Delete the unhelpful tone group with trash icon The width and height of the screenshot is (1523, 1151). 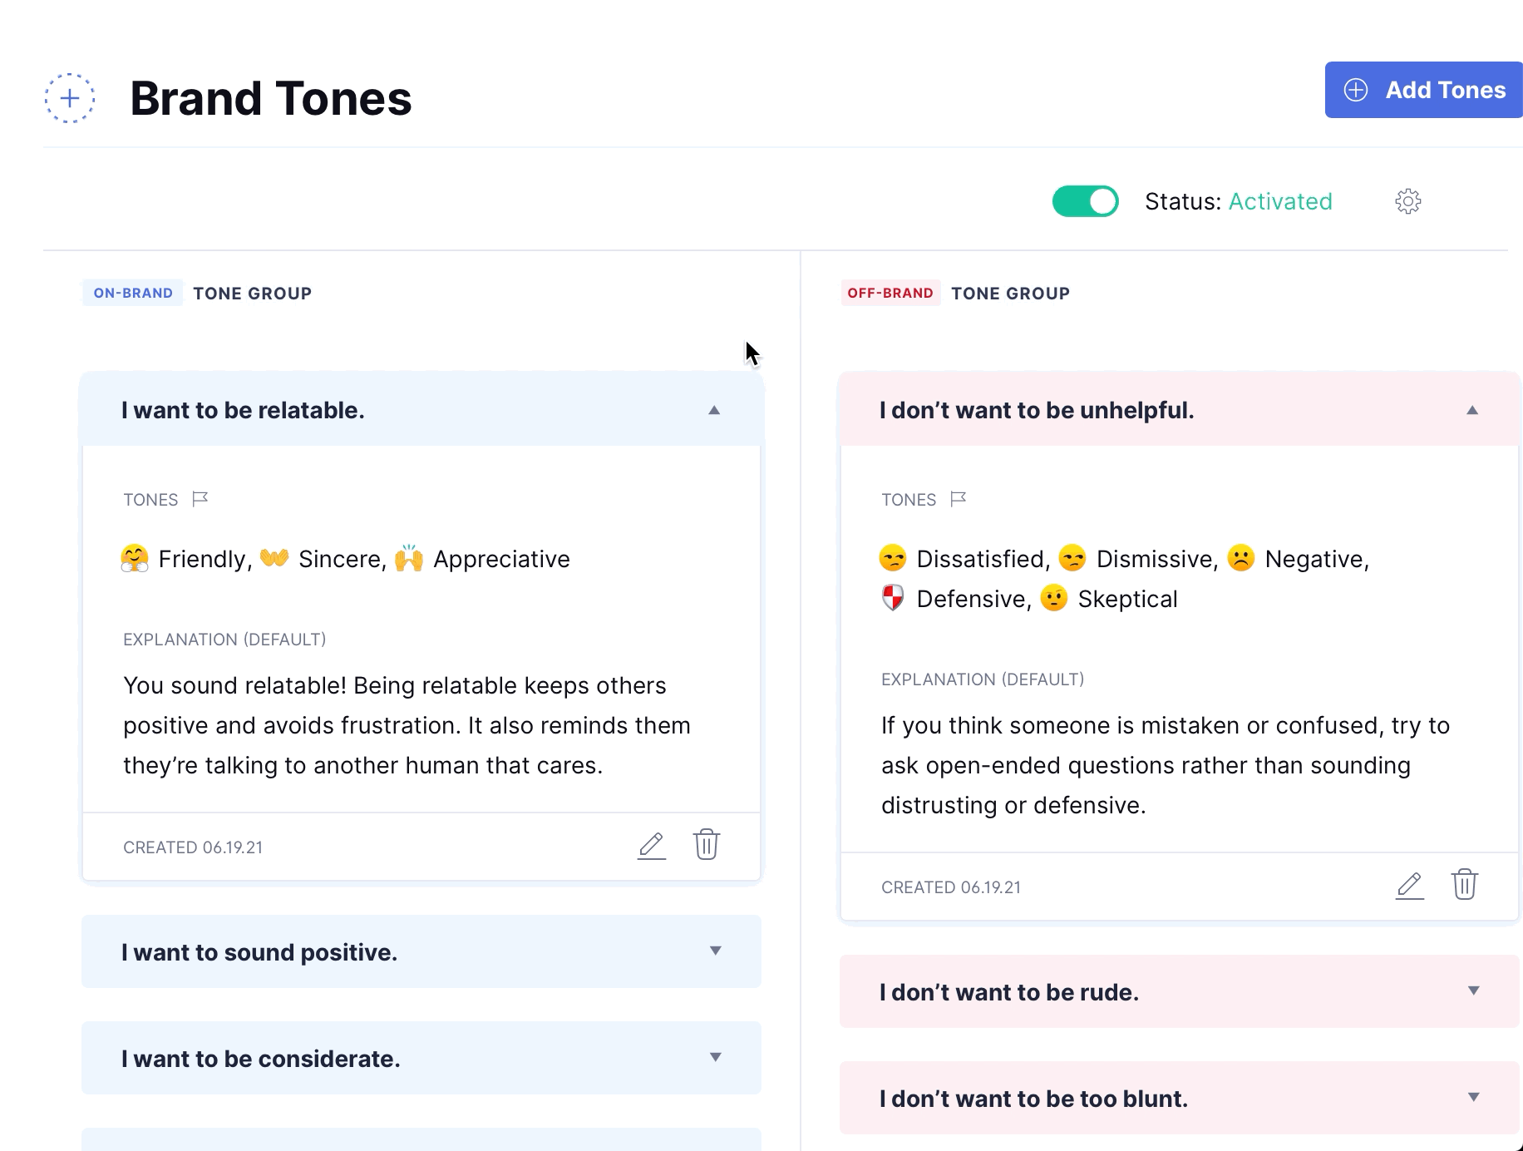[x=1464, y=885]
